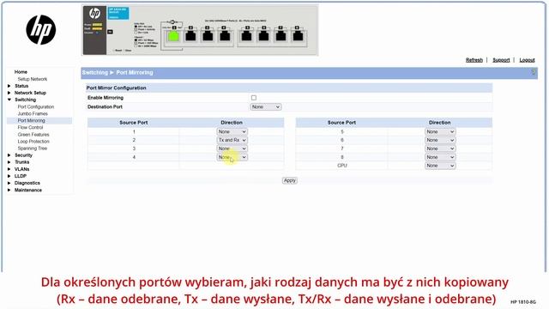Open Port Configuration in the sidebar
Screen dimensions: 549x309
point(36,106)
